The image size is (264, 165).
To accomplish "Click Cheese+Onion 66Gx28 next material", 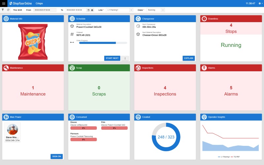I will pos(154,35).
